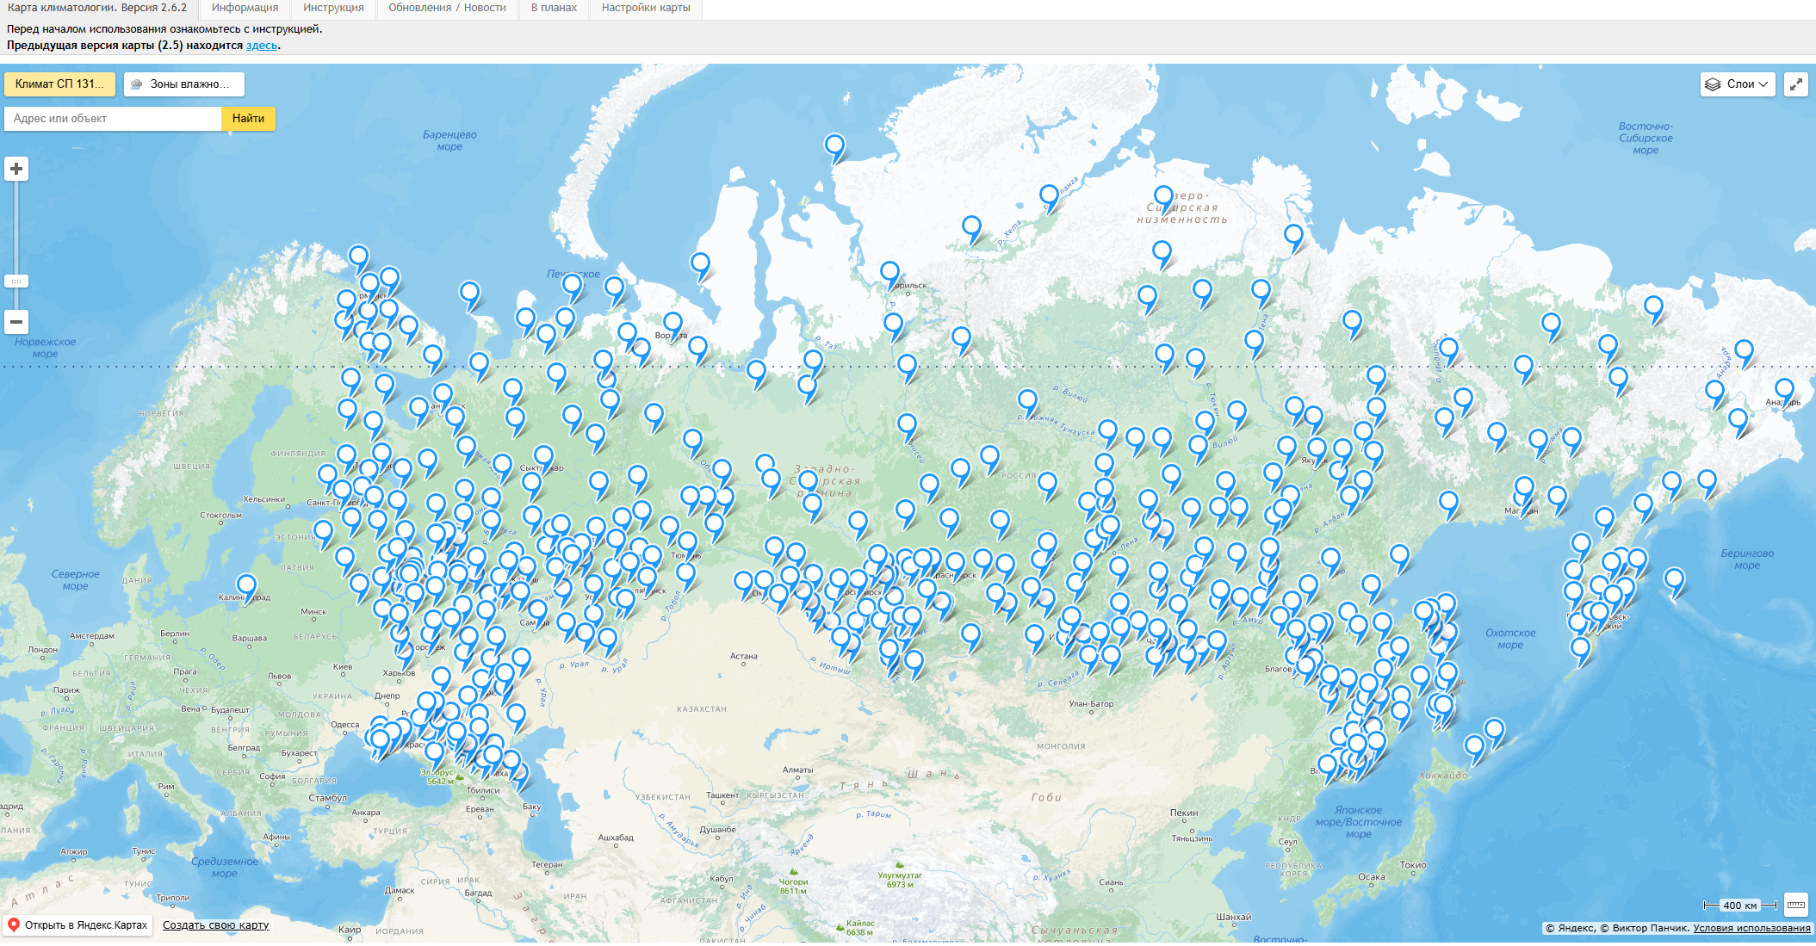Toggle fullscreen map mode
This screenshot has height=946, width=1816.
click(x=1795, y=84)
